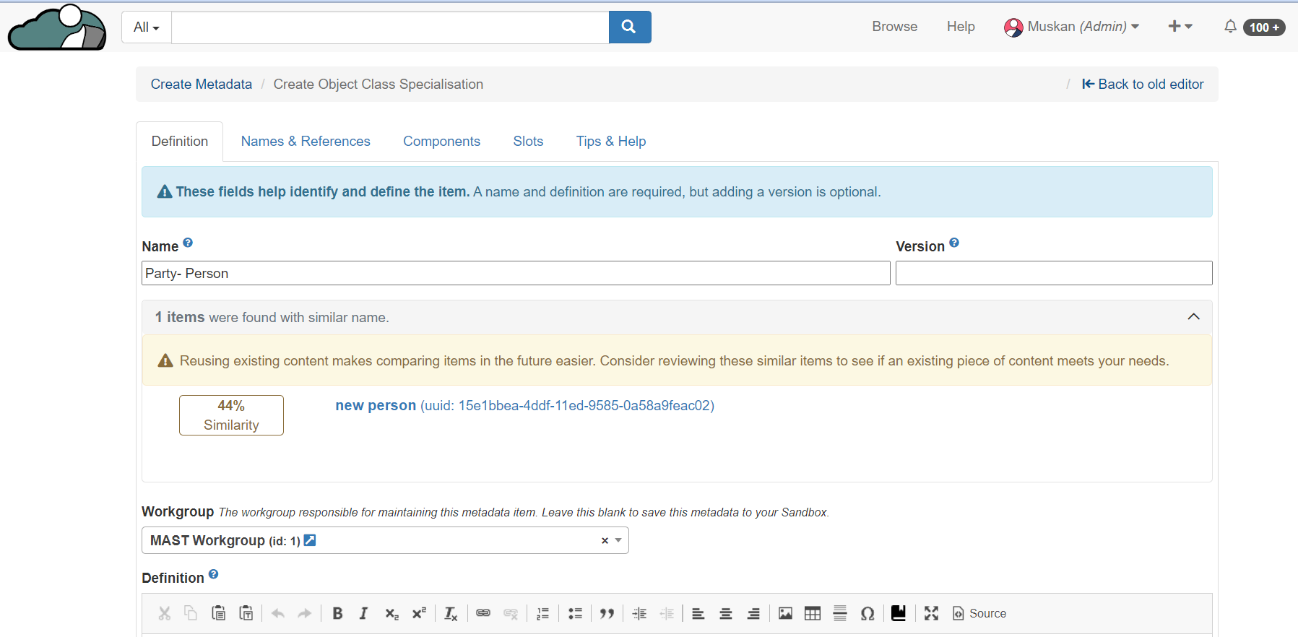This screenshot has width=1298, height=637.
Task: Click the Back to old editor link
Action: click(1143, 84)
